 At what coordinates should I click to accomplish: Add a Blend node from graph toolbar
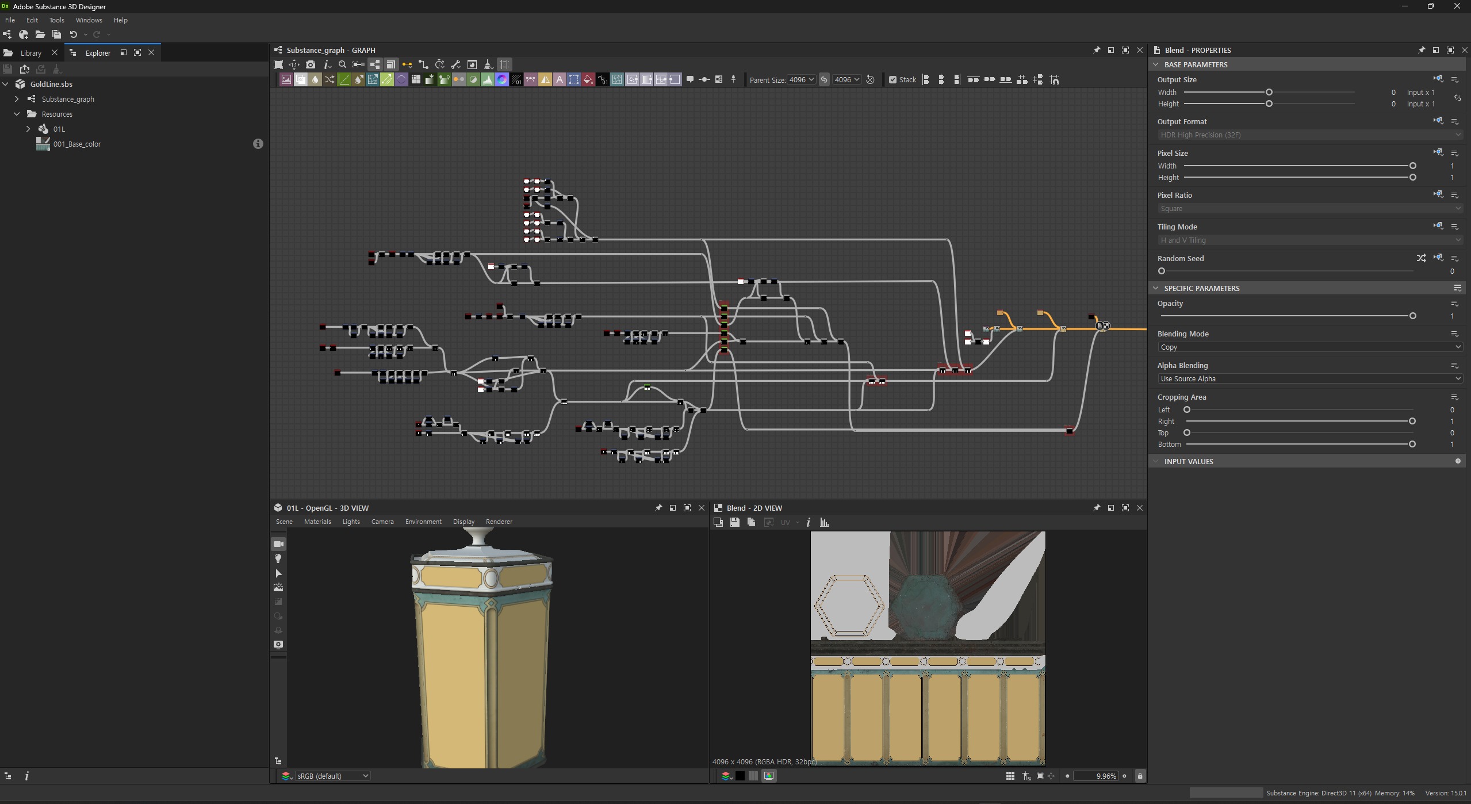coord(300,79)
